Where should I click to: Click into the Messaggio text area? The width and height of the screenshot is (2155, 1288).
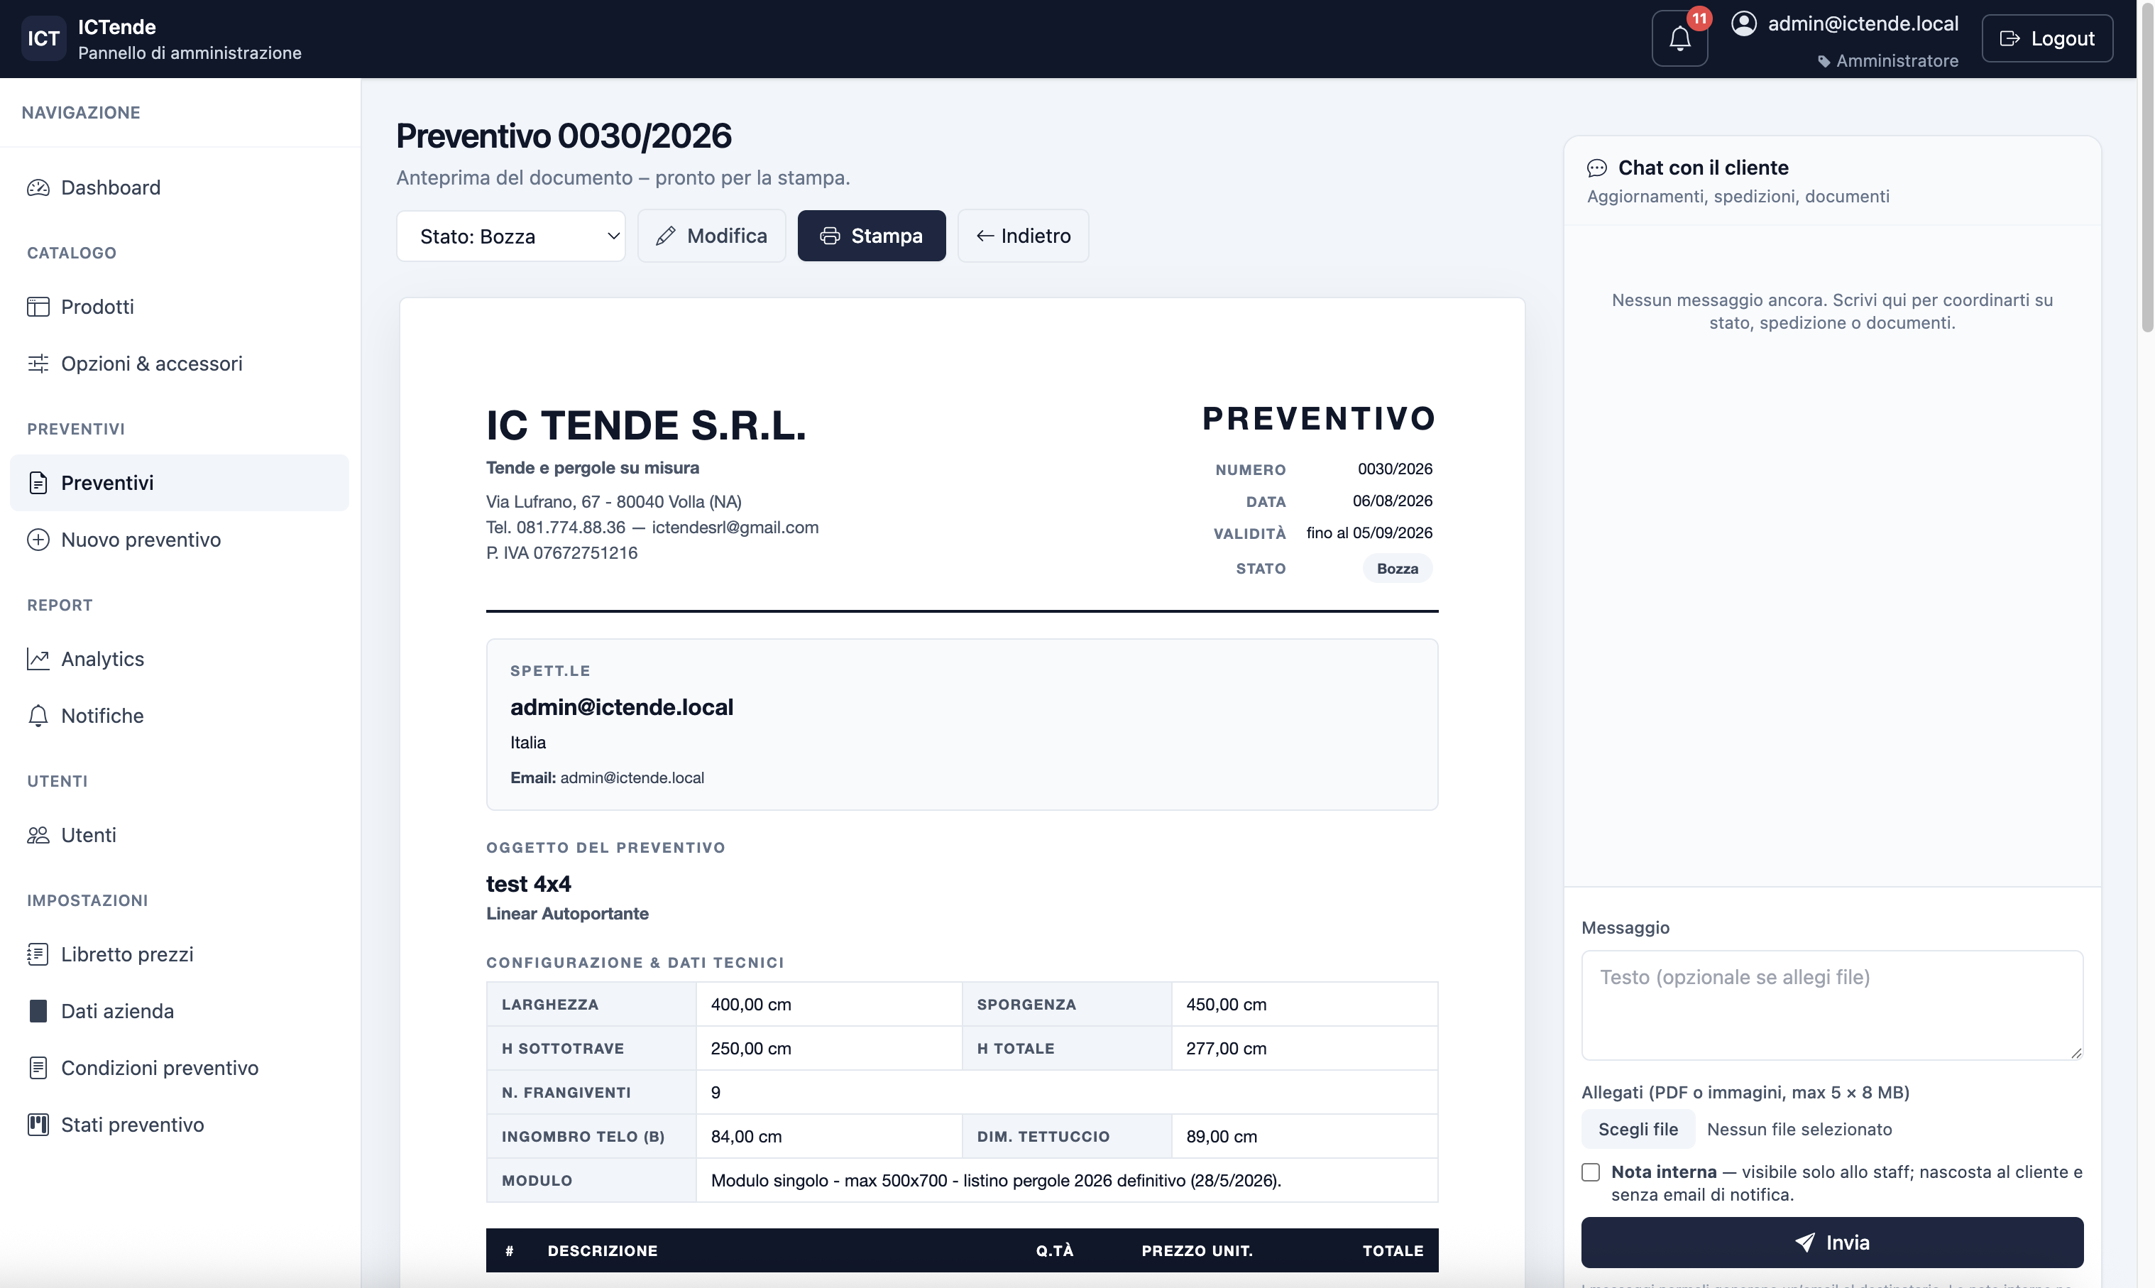click(x=1831, y=1005)
